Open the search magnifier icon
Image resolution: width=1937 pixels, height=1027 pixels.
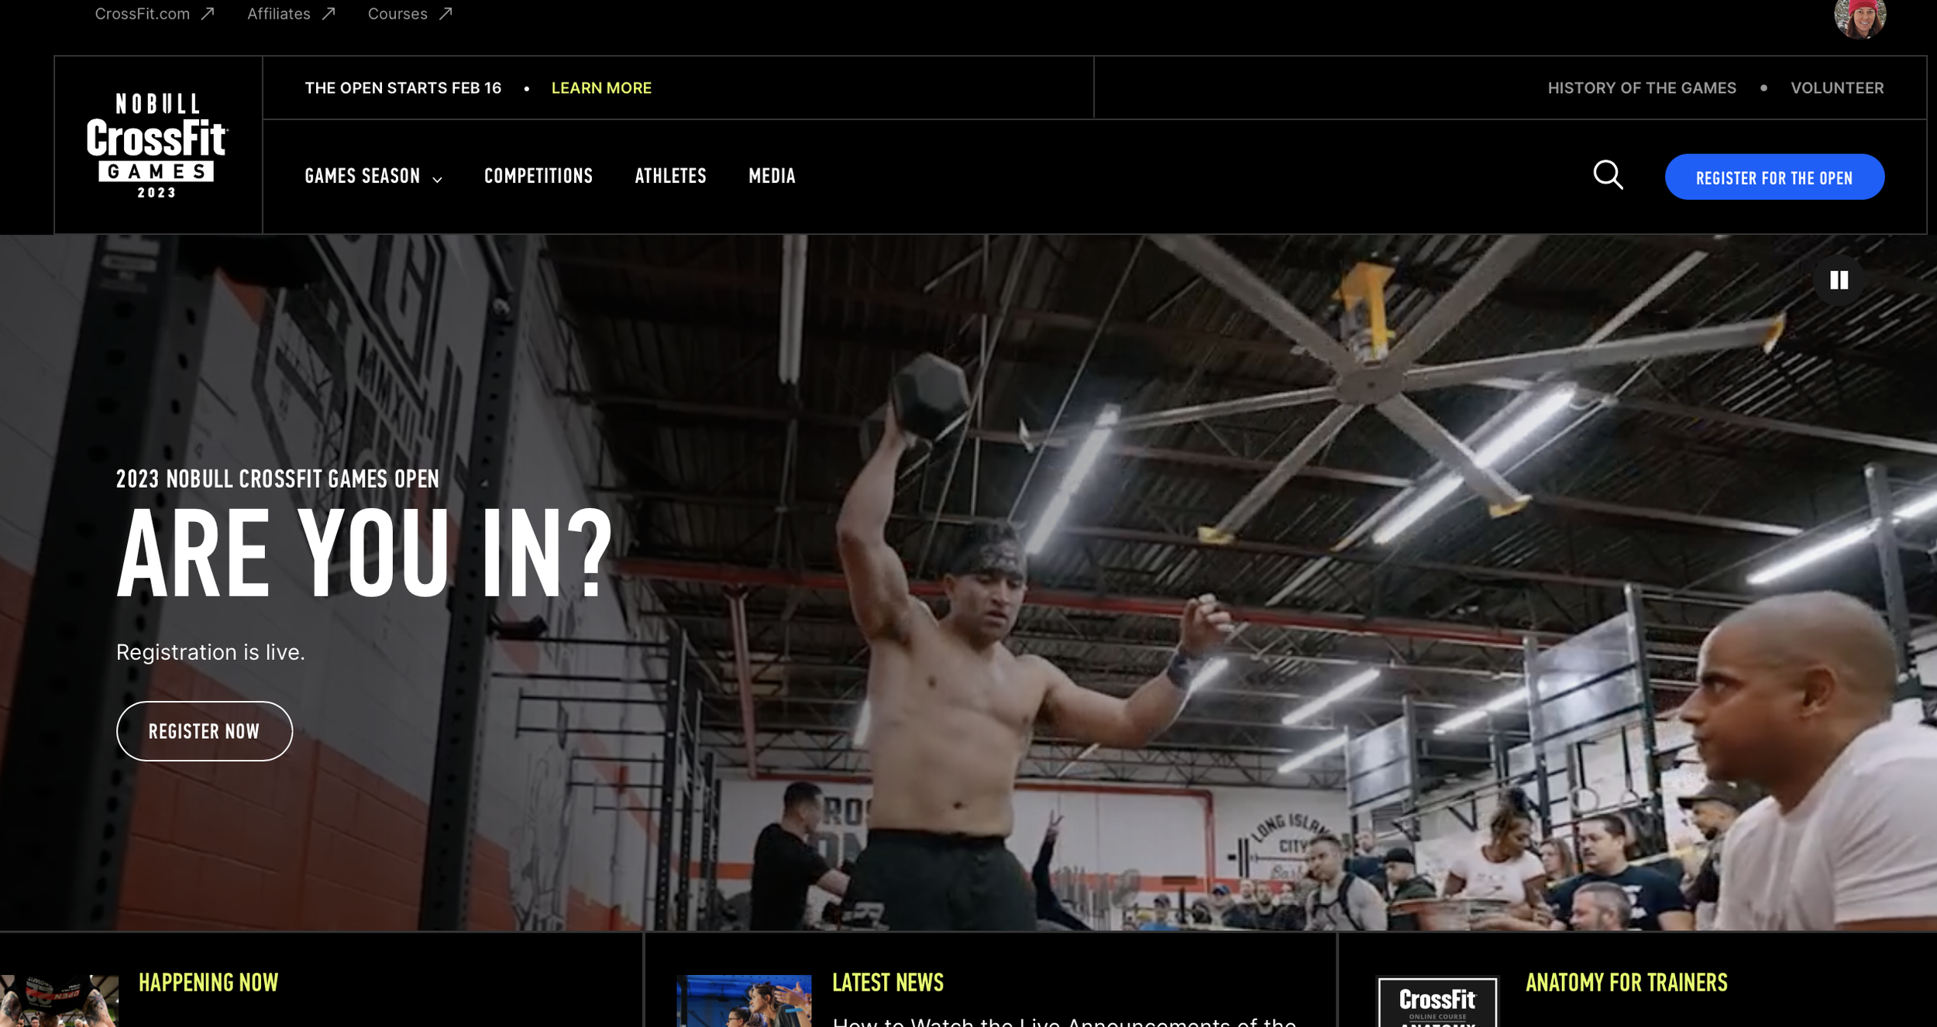[1608, 175]
